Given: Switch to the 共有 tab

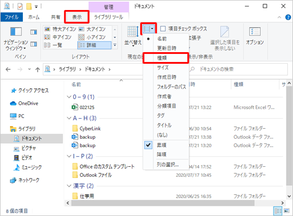Looking at the screenshot, I should point(56,17).
